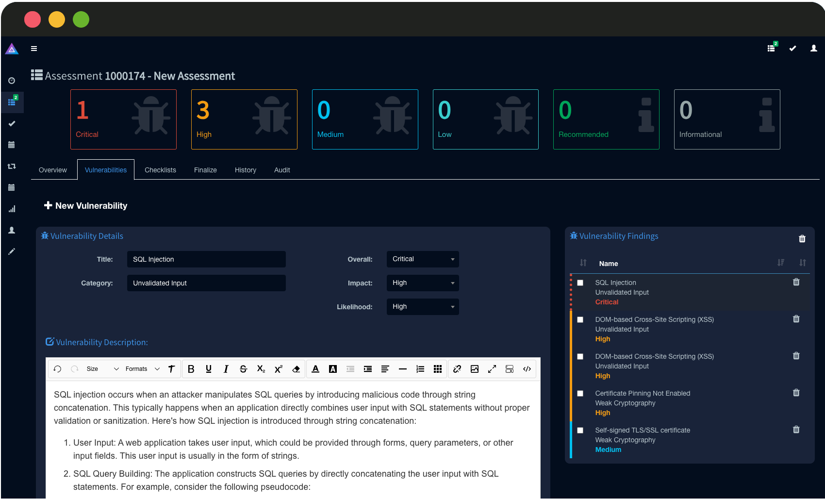
Task: Click the indent icon in toolbar
Action: click(x=368, y=369)
